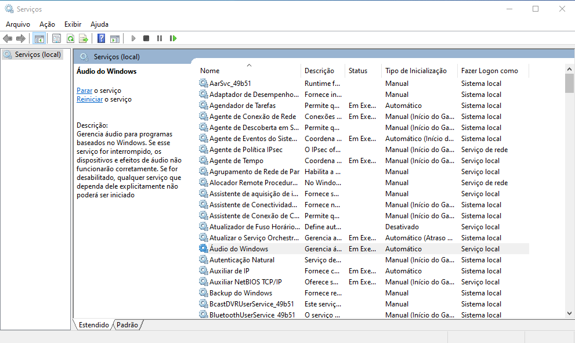
Task: Toggle the show/hide action pane toolbar icon
Action: tap(115, 38)
